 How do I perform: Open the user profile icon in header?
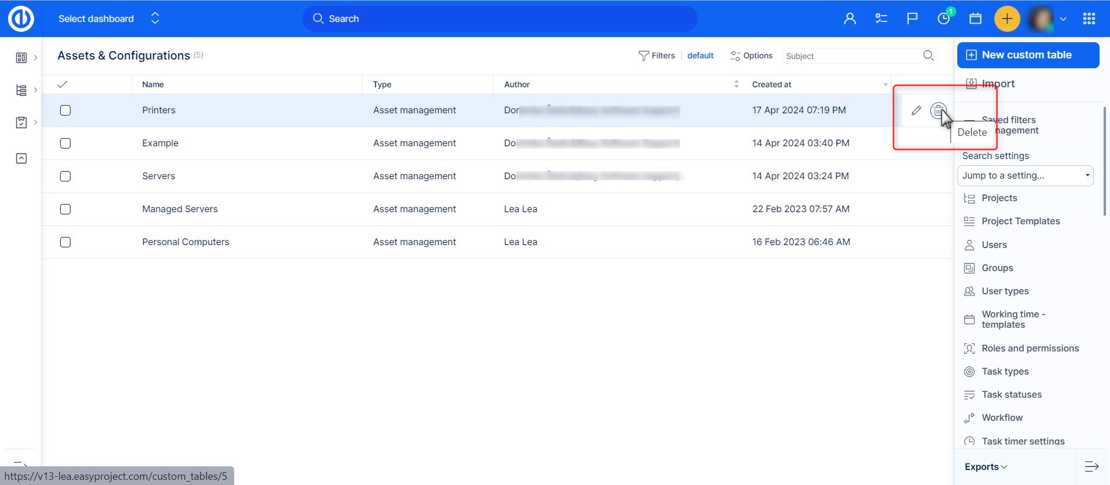tap(850, 18)
